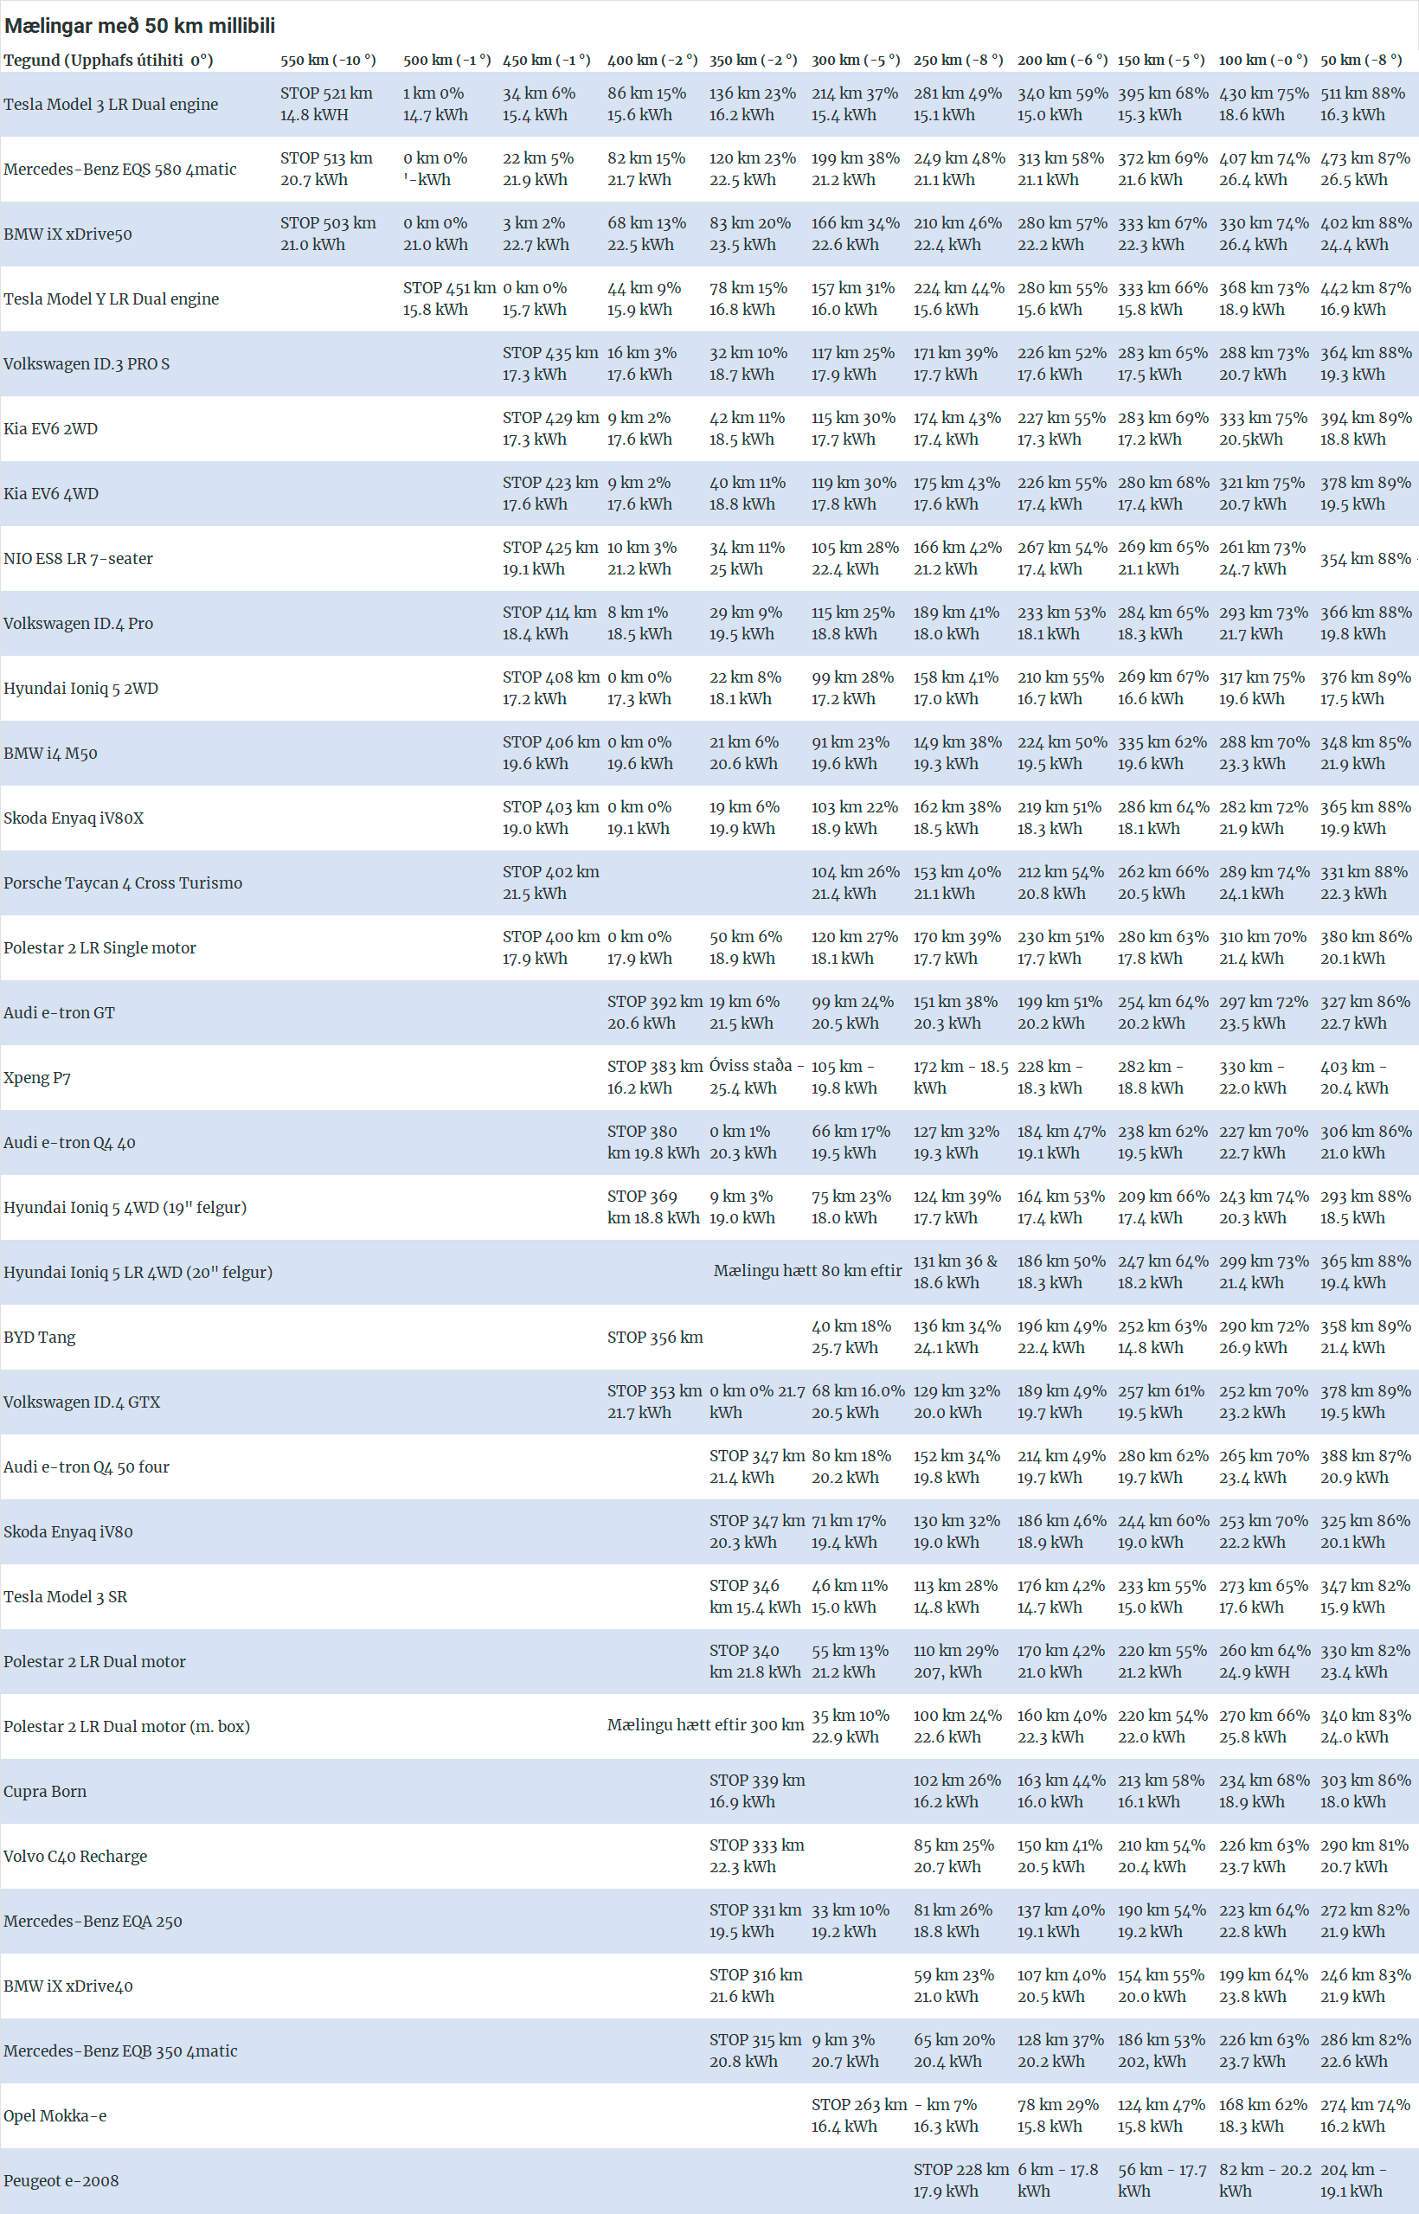
Task: Select the 'Kia EV6 2WD' row name
Action: click(x=51, y=428)
